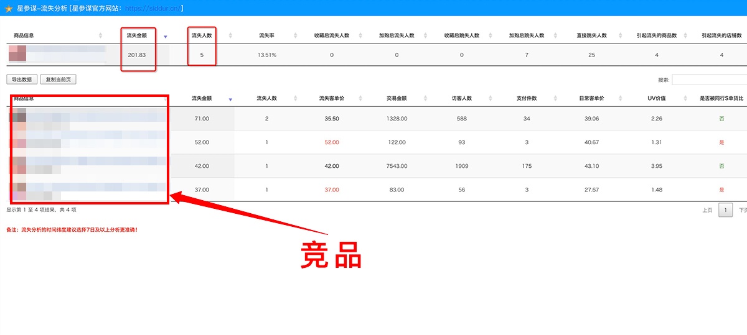This screenshot has width=747, height=335.
Task: Click the 复制当前页 copy button
Action: click(58, 80)
